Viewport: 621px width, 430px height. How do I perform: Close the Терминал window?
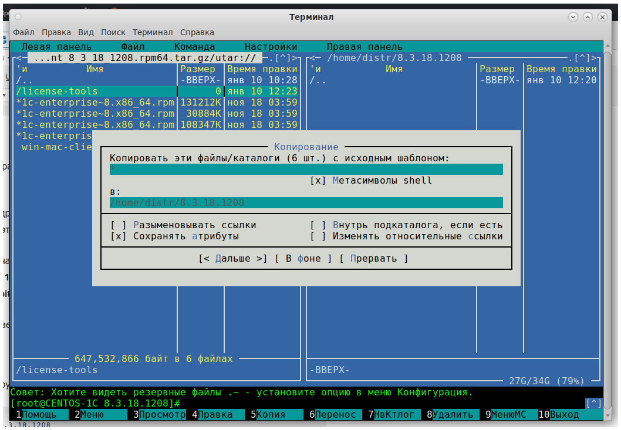tap(602, 17)
